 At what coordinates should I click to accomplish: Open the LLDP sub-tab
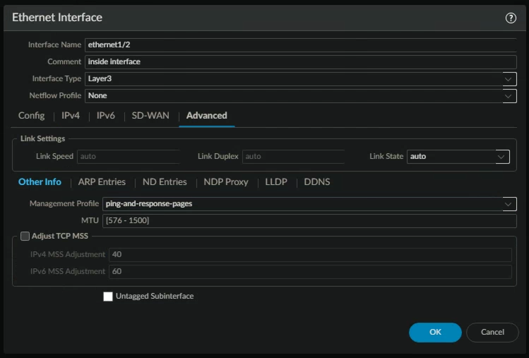click(276, 182)
